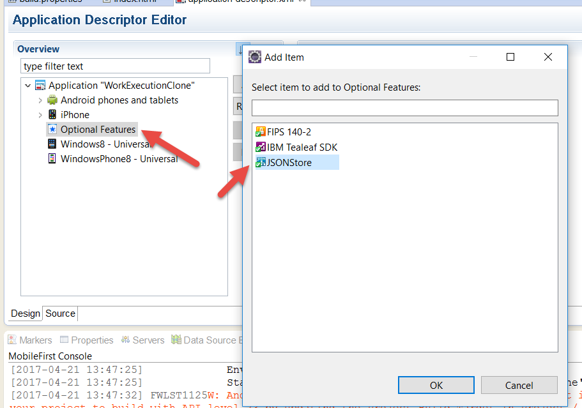Screen dimensions: 582x408
Task: Switch to the Source tab
Action: click(60, 314)
